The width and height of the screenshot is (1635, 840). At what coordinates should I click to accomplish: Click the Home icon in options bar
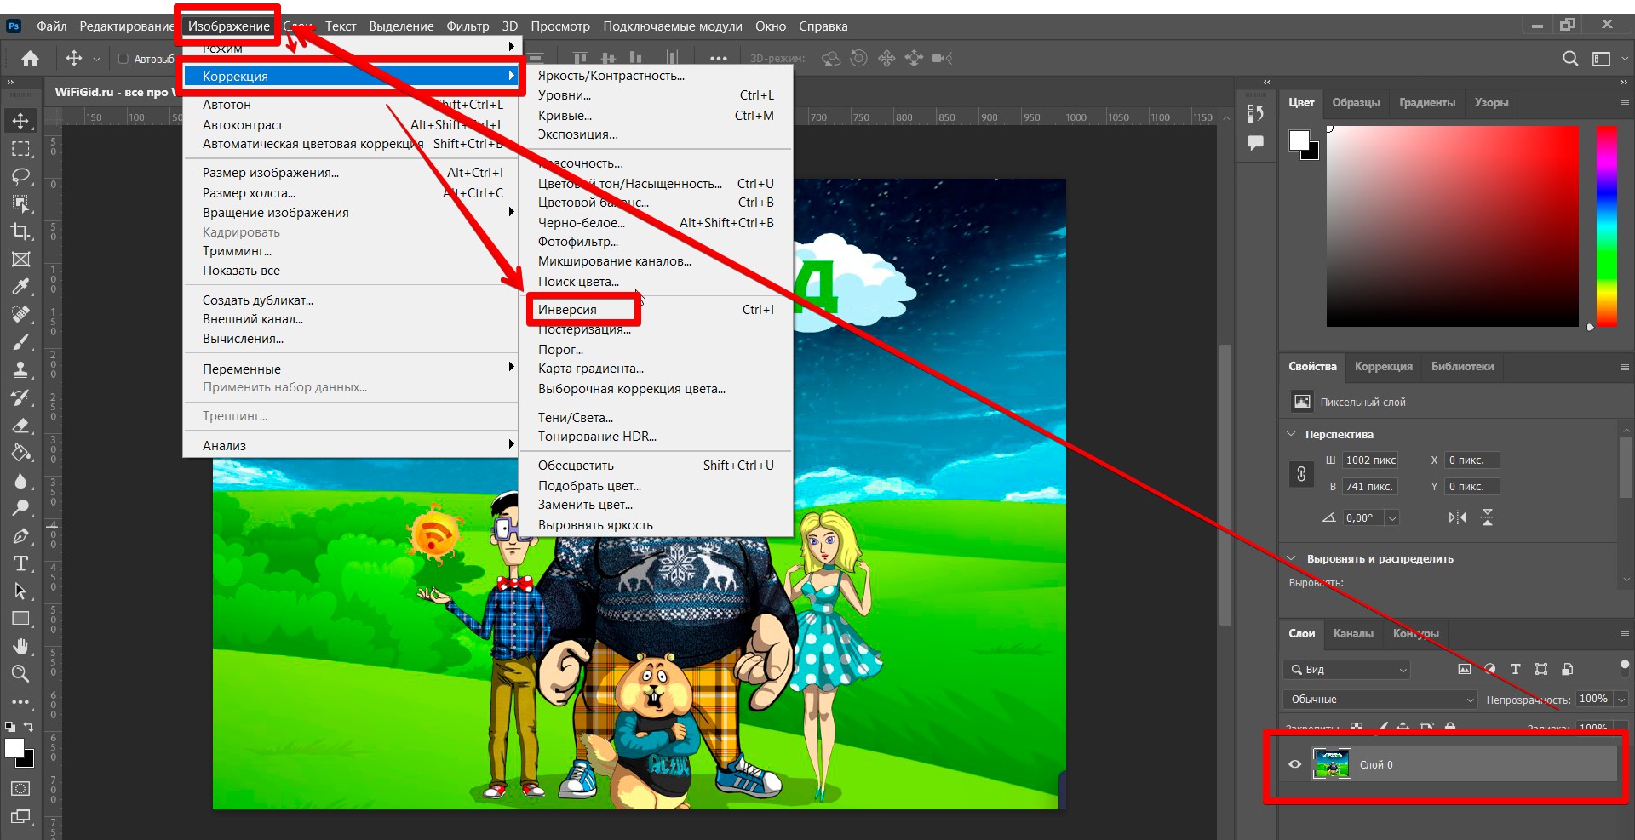30,59
